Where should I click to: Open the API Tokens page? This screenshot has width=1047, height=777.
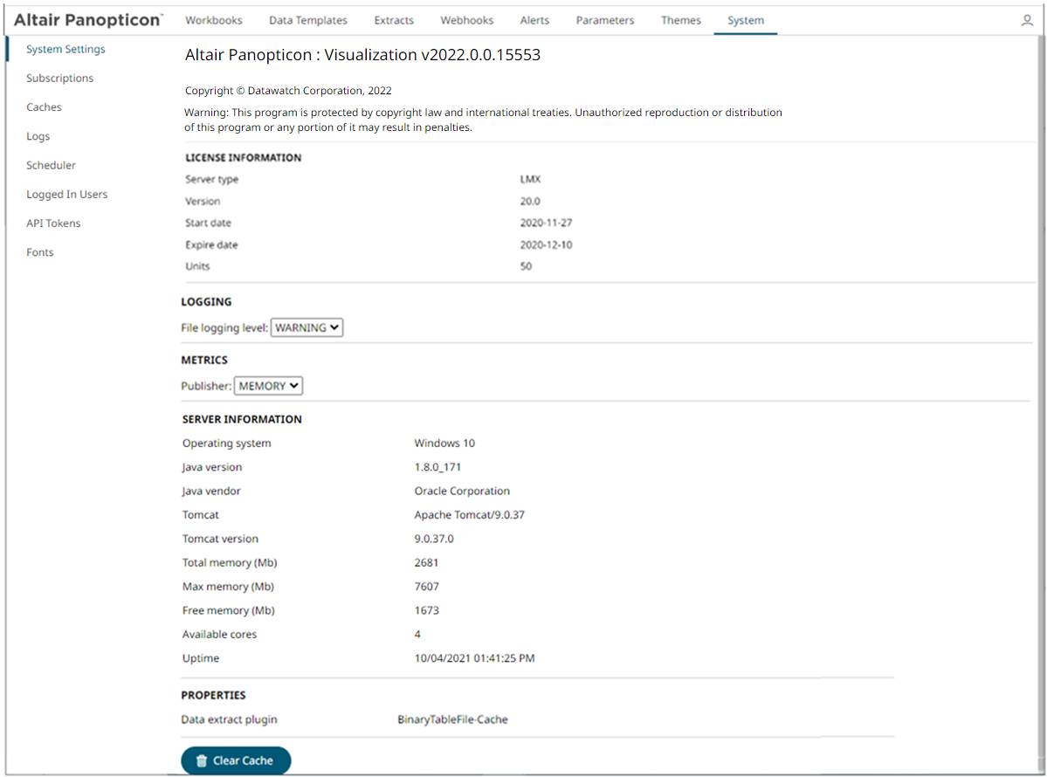[x=53, y=223]
